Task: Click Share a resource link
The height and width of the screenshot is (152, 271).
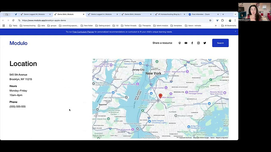Action: pos(162,43)
